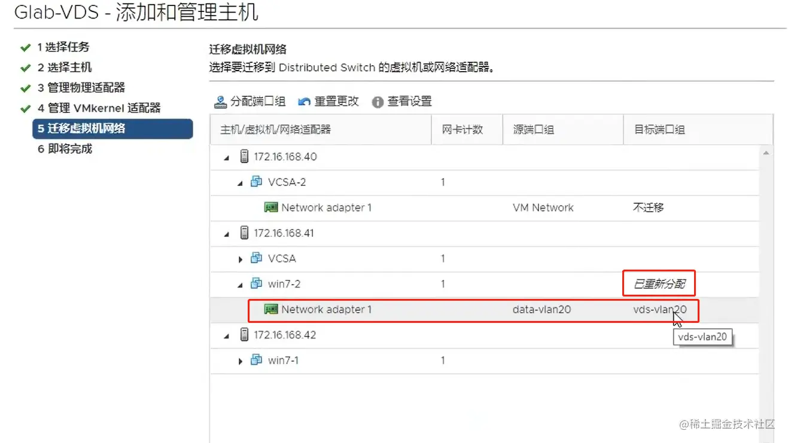Click the 已重新分配 status text
This screenshot has width=788, height=443.
point(659,284)
